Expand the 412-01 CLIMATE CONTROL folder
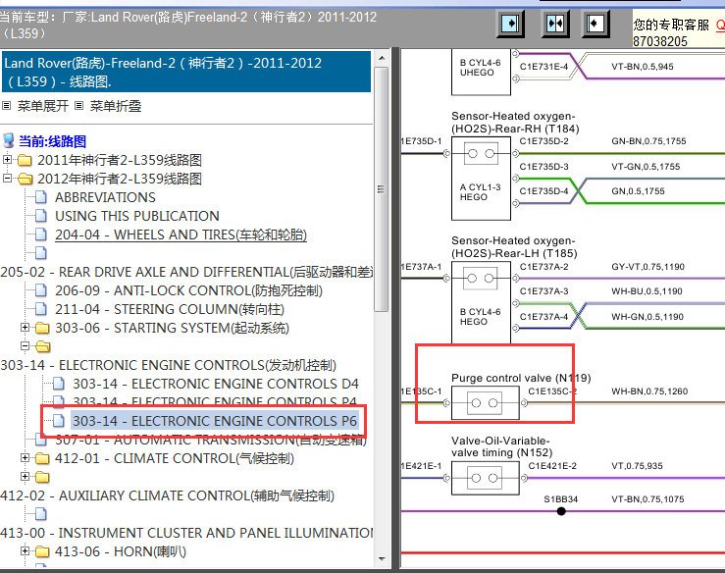The height and width of the screenshot is (573, 725). (x=25, y=458)
